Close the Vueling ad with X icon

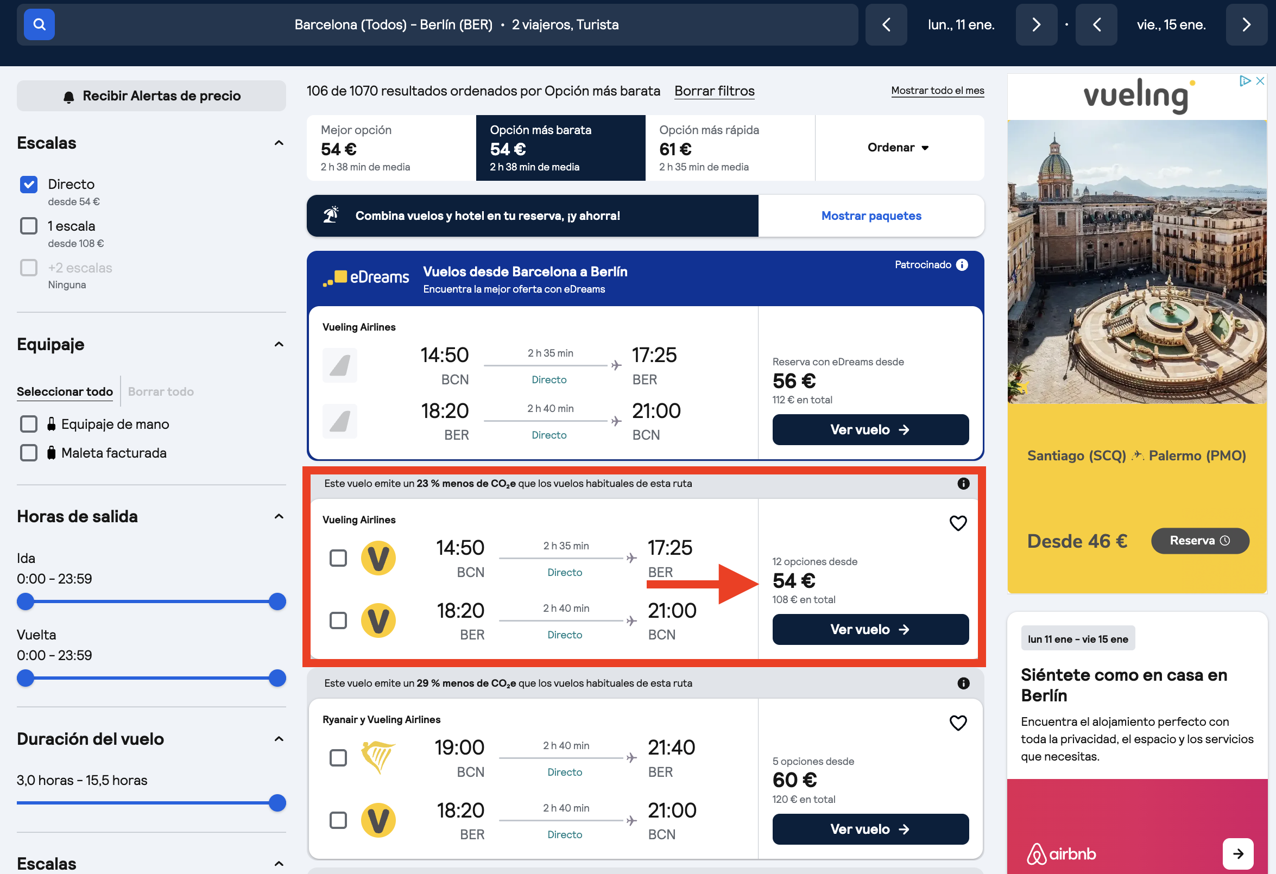(x=1261, y=81)
